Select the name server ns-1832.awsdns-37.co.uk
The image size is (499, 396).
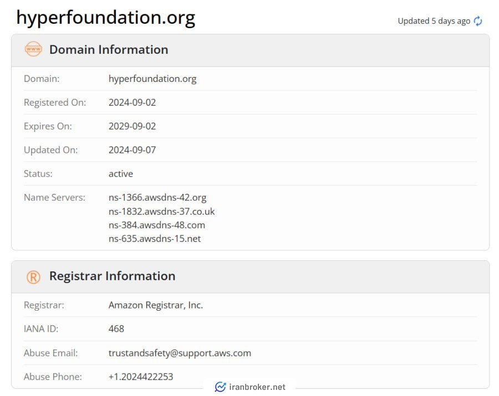162,212
